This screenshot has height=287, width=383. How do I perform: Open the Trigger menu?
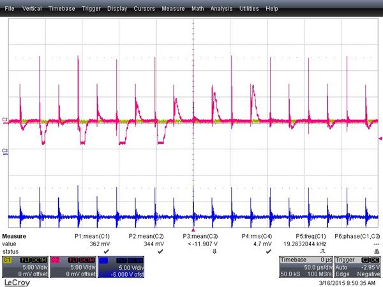91,8
